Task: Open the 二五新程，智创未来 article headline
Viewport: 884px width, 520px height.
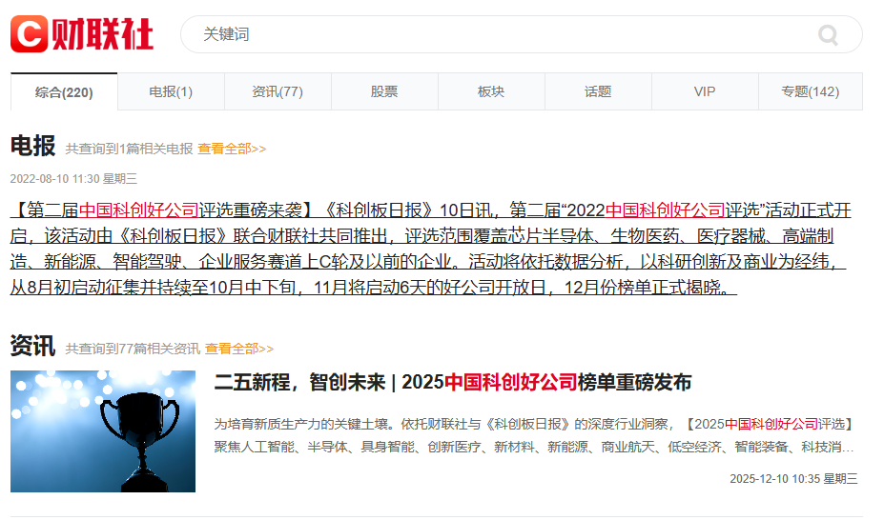Action: [453, 383]
